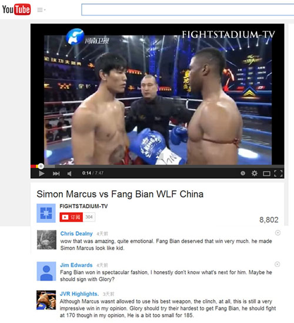294x323 pixels.
Task: Switch the video to fullscreen
Action: pyautogui.click(x=278, y=173)
